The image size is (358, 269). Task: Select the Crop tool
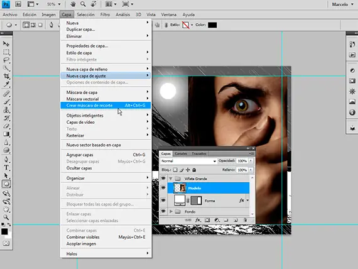coord(6,76)
